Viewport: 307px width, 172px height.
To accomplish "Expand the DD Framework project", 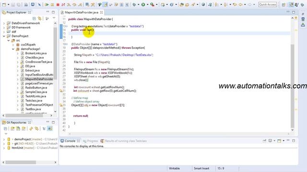I will 4,28.
